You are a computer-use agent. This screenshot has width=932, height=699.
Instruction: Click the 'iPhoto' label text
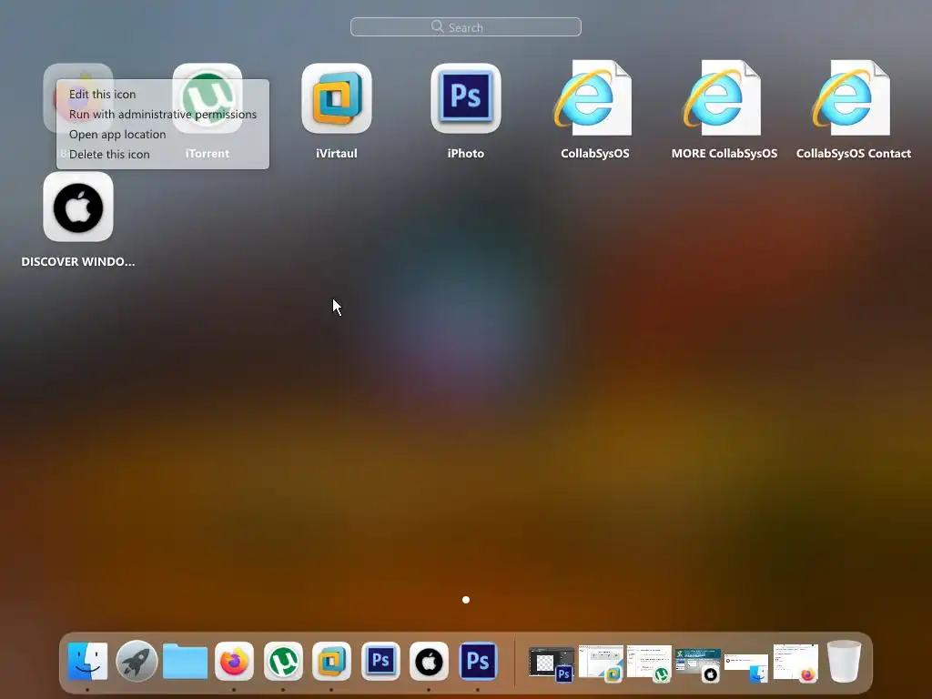pyautogui.click(x=466, y=153)
